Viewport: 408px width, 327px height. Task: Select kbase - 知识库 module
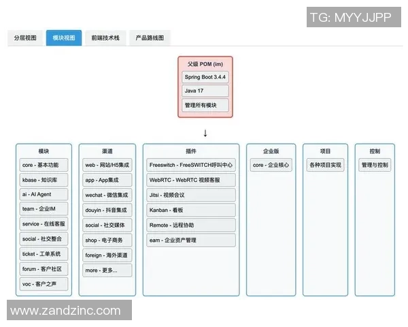[44, 180]
